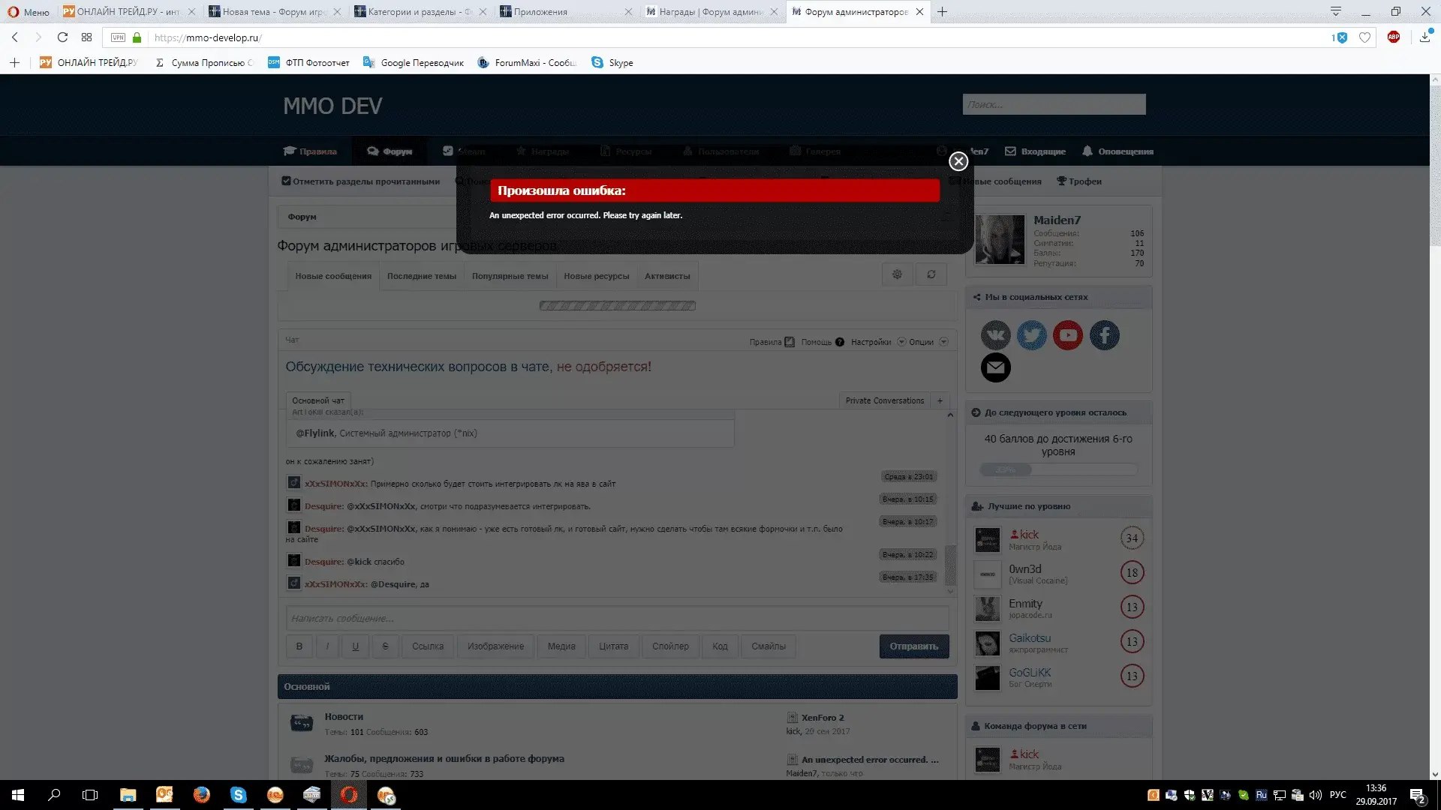Go back with the browser back arrow
Screen dimensions: 1441x810
15,37
